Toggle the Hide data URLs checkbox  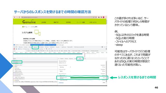[x=31, y=51]
